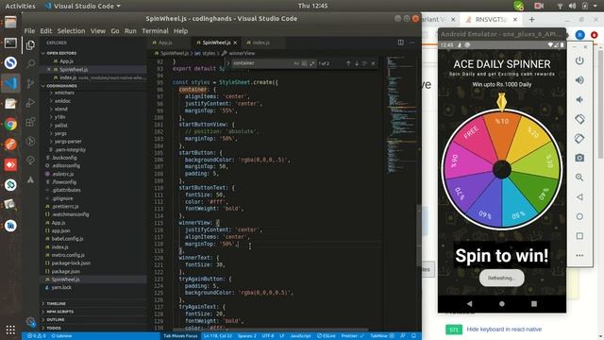Tap Android navigation bar back button
Screen dimensions: 604x340
point(469,304)
